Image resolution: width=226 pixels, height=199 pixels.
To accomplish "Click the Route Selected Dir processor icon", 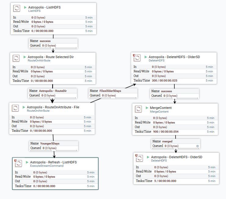I will click(x=16, y=58).
